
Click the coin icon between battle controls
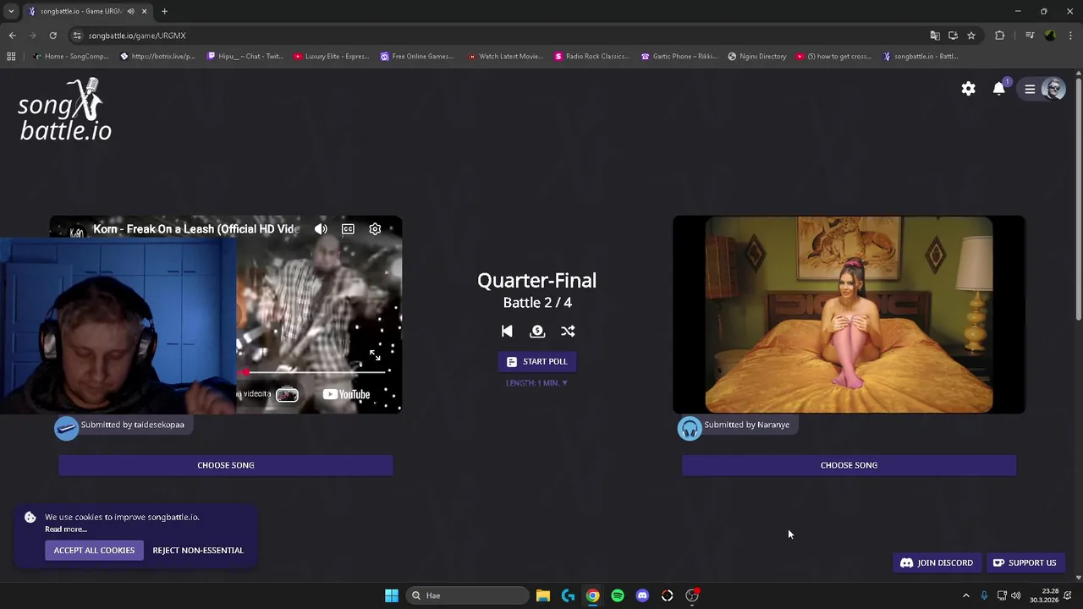(x=537, y=332)
